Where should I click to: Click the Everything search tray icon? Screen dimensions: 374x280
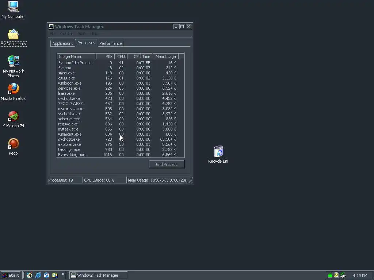click(336, 275)
